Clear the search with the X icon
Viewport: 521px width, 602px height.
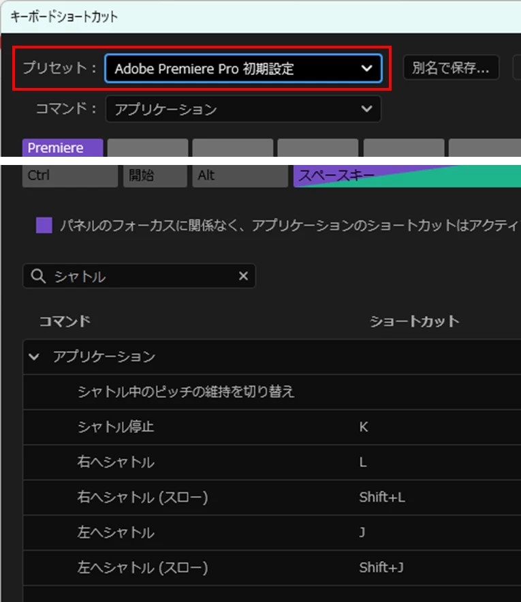coord(243,275)
